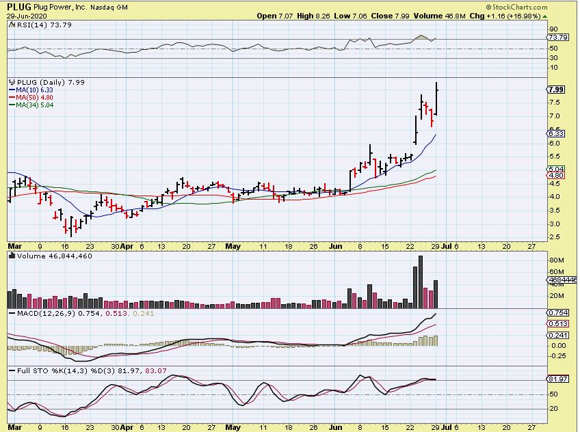Click the 7.99 last-price tag on price axis
The height and width of the screenshot is (432, 580).
(x=556, y=90)
